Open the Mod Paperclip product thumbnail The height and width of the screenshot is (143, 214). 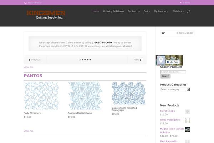[x=188, y=141]
